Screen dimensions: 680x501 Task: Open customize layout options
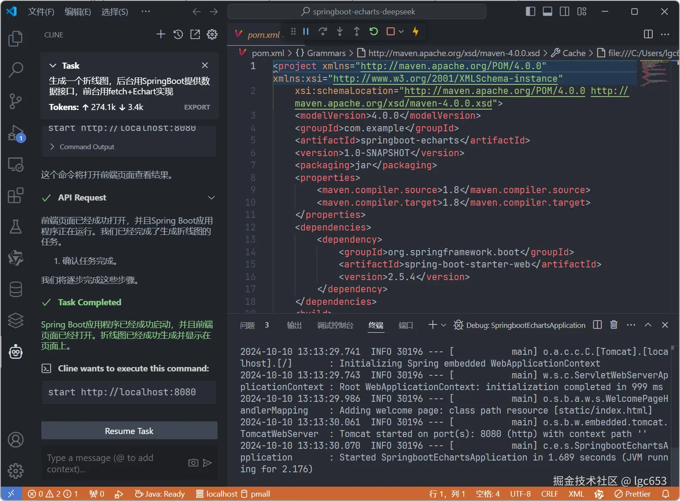coord(582,11)
